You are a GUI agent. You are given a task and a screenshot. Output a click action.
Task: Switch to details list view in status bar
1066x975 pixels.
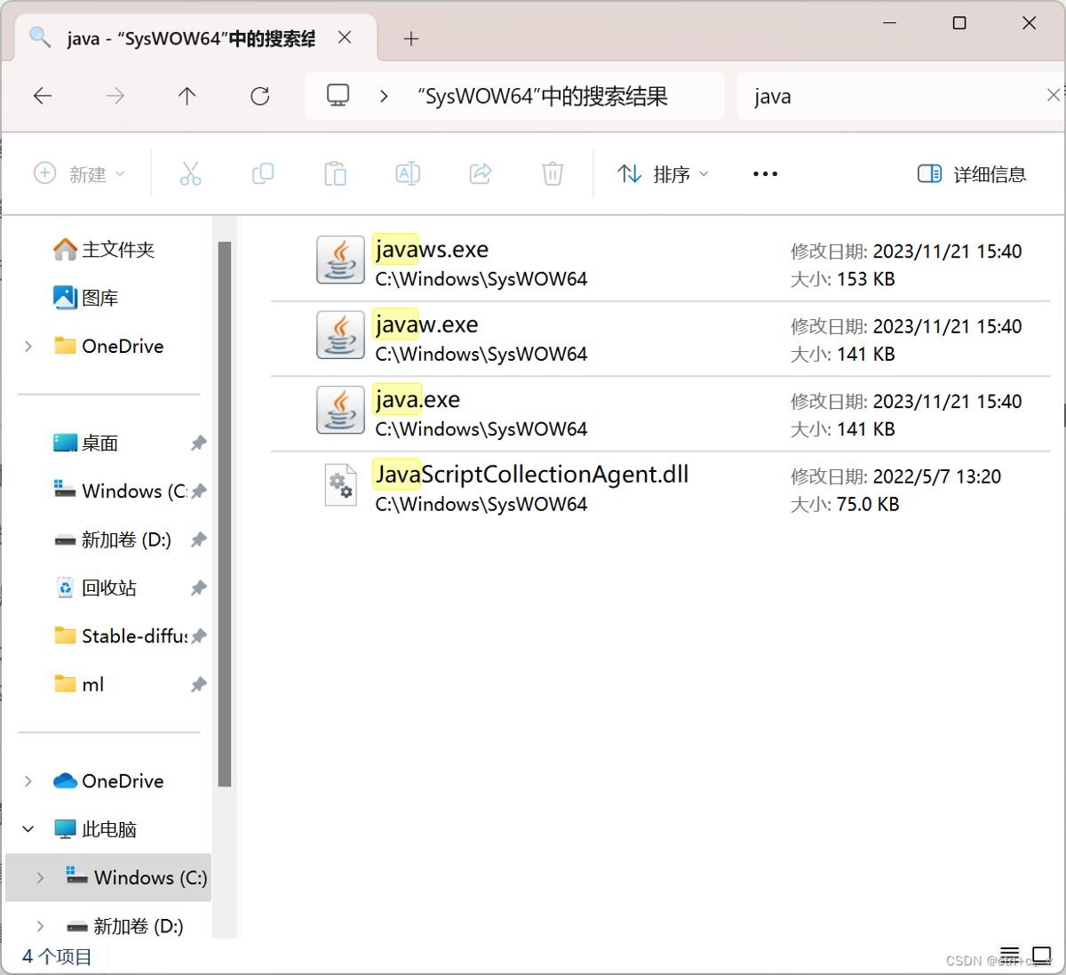(1010, 956)
